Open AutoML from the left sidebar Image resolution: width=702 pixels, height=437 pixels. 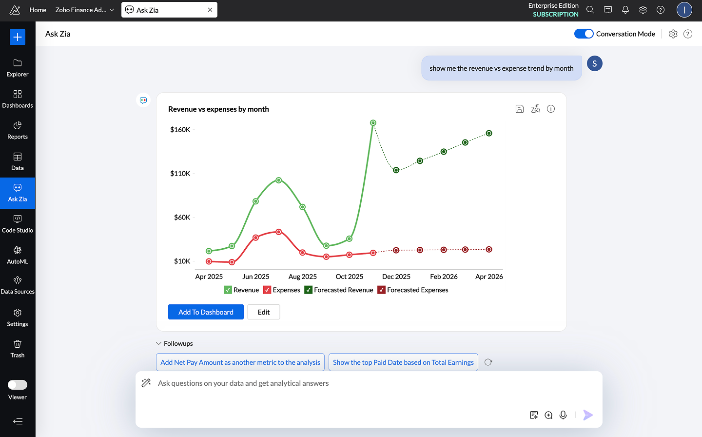click(x=18, y=255)
